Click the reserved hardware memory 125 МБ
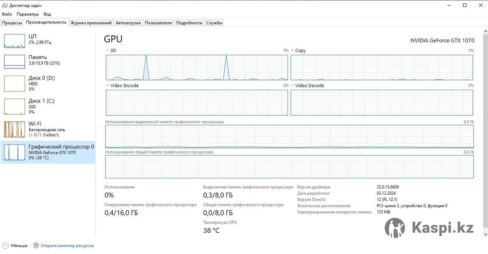The width and height of the screenshot is (488, 254). pyautogui.click(x=383, y=212)
